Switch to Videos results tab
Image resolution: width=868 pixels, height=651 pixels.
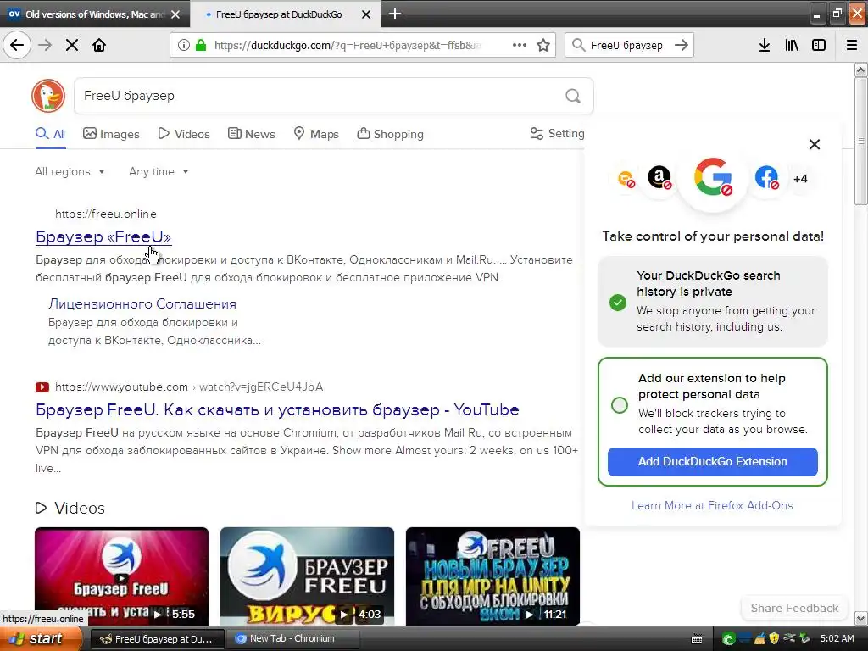point(184,134)
